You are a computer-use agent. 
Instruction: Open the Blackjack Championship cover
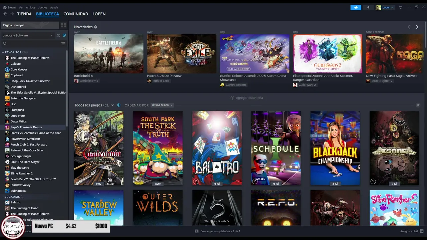click(x=335, y=148)
